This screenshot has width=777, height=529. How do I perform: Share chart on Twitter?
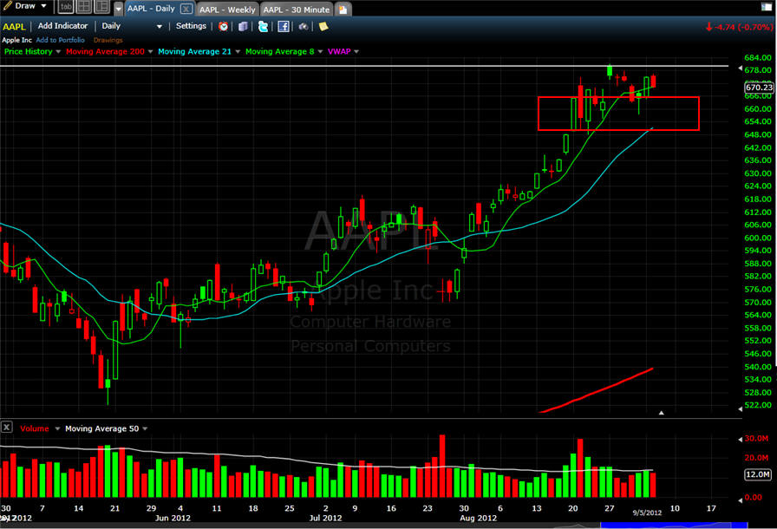click(263, 26)
